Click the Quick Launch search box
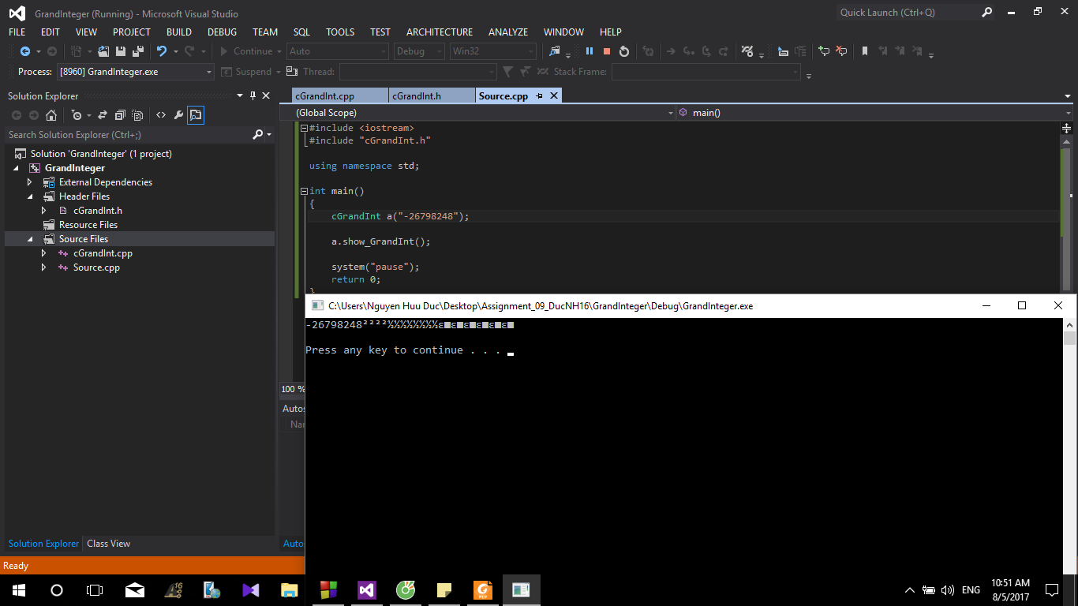Image resolution: width=1078 pixels, height=606 pixels. tap(908, 13)
